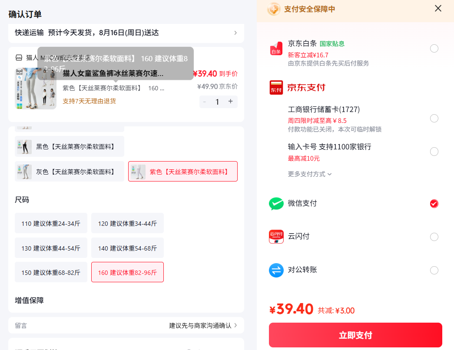The width and height of the screenshot is (454, 350).
Task: Choose 紫色【天丝莱赛尔柔软面料】 color option
Action: click(x=183, y=172)
